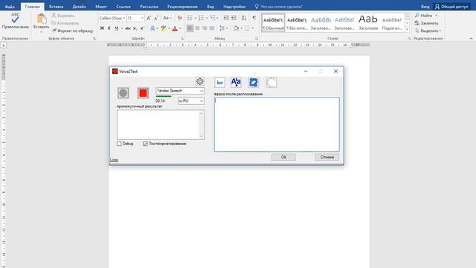Click the dotted circle icon in Voice2Text
Image resolution: width=476 pixels, height=268 pixels.
(x=271, y=83)
